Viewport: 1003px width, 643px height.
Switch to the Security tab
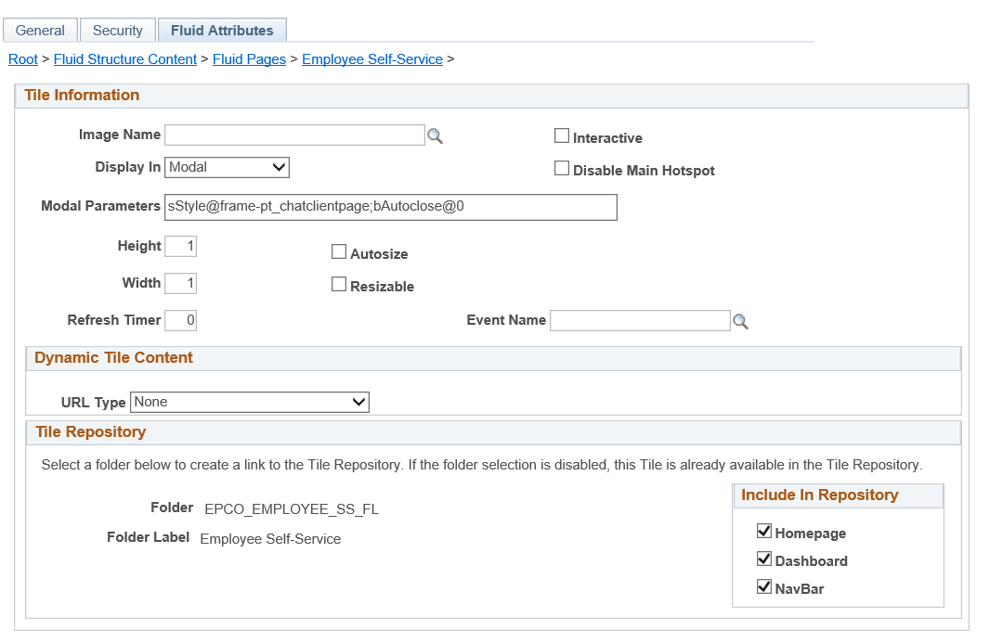tap(117, 30)
